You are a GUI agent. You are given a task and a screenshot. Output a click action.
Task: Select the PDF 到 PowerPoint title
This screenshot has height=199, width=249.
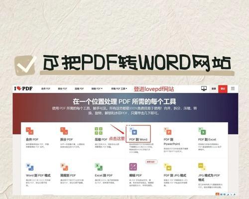(x=172, y=142)
